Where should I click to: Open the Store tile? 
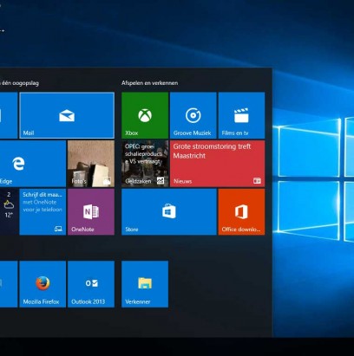click(x=169, y=212)
